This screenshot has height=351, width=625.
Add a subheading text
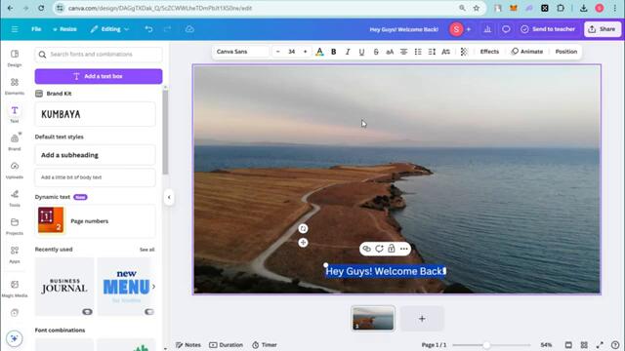point(95,155)
